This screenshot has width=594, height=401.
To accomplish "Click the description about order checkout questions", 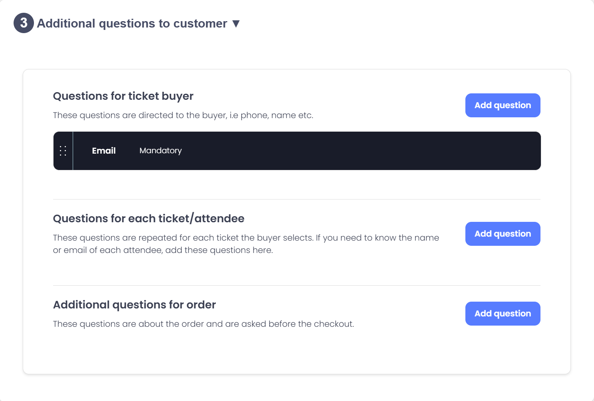I will (x=203, y=324).
